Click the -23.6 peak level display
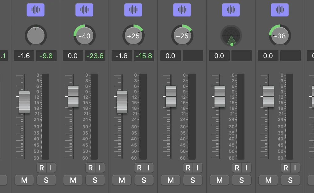Screen dimensions: 314x193 coord(95,56)
